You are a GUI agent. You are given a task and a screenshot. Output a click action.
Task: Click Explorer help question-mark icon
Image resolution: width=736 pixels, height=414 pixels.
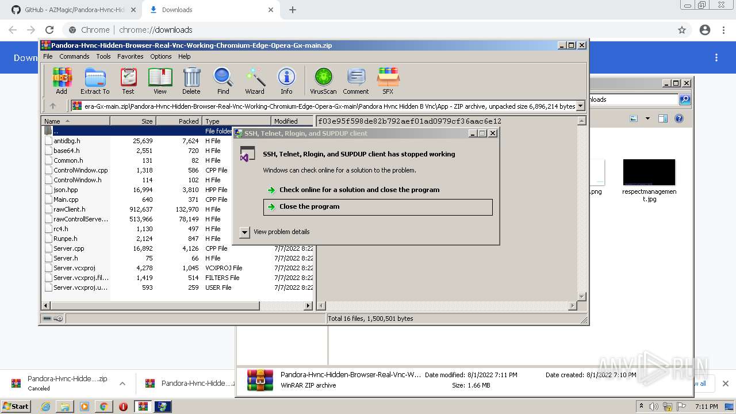tap(679, 118)
